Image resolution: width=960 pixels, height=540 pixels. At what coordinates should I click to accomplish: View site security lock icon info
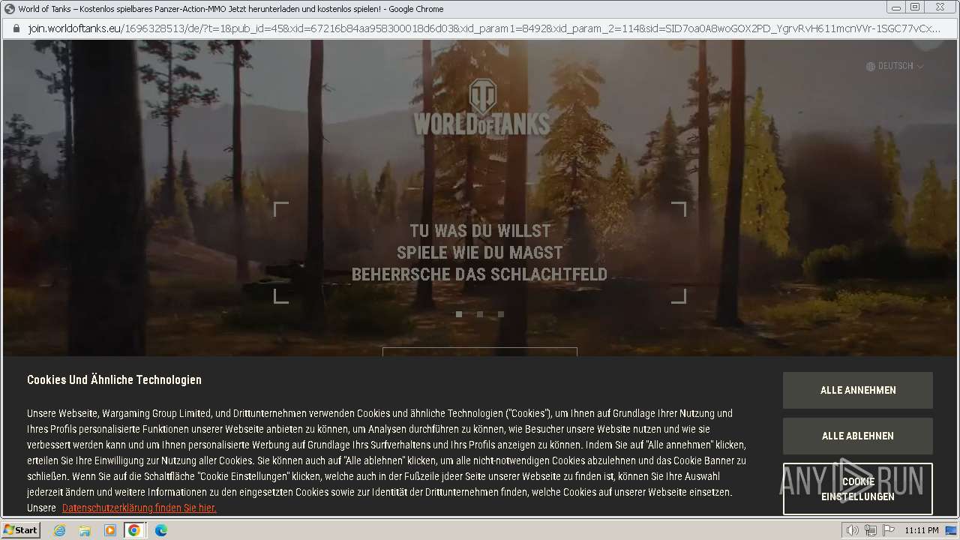16,28
